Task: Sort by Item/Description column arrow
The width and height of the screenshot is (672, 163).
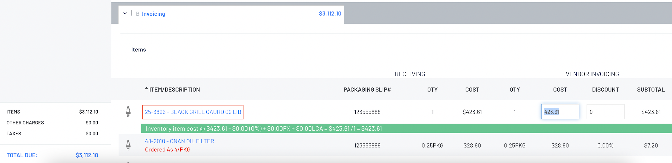Action: pyautogui.click(x=147, y=88)
